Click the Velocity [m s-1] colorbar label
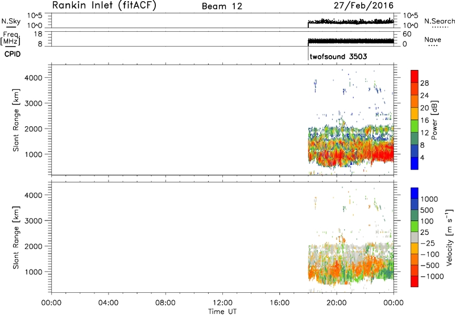 pos(449,237)
